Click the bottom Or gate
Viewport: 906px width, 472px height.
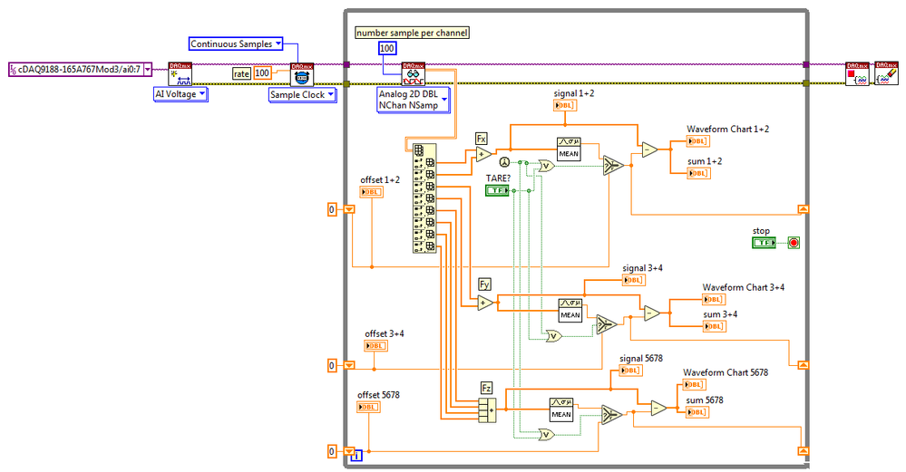[546, 435]
